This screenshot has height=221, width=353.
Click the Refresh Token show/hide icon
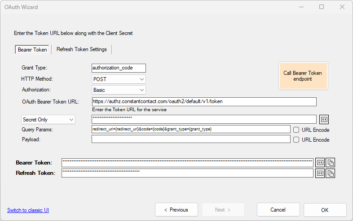(320, 173)
